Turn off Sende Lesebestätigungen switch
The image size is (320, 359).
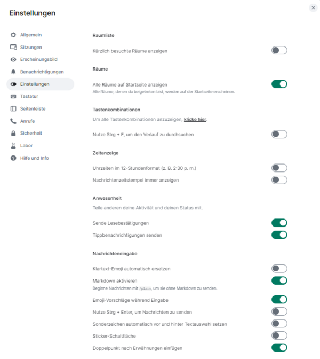click(x=279, y=223)
